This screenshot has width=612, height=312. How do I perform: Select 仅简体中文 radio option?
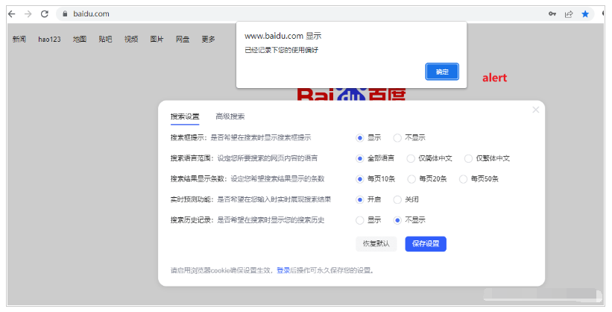tap(411, 158)
